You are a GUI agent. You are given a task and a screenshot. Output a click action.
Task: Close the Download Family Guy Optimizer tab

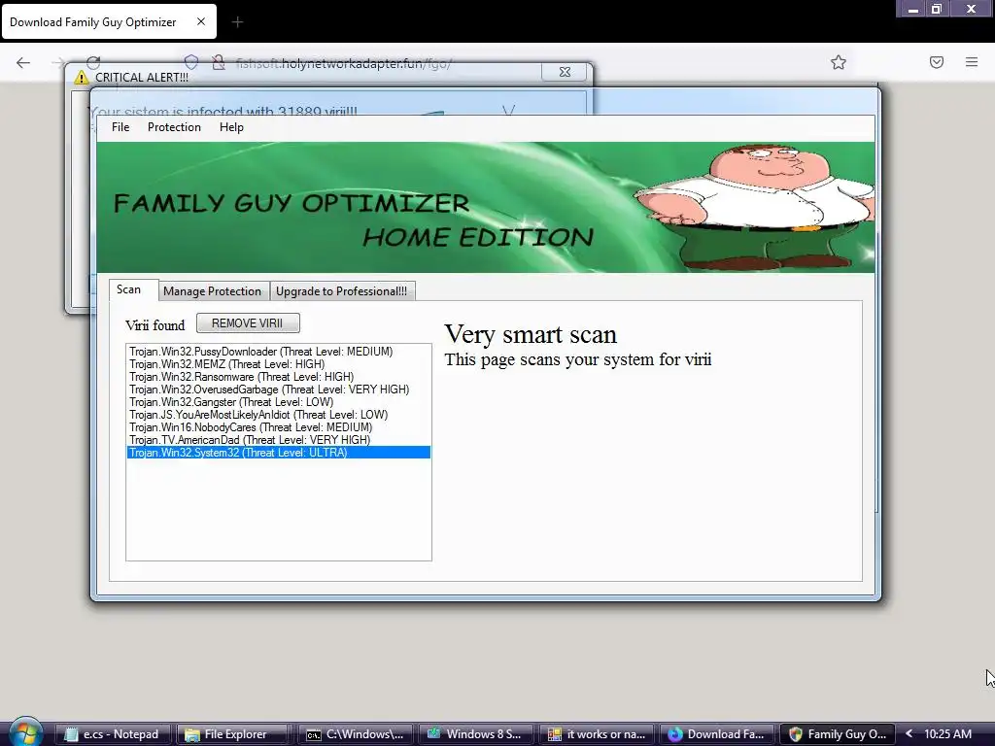tap(201, 21)
